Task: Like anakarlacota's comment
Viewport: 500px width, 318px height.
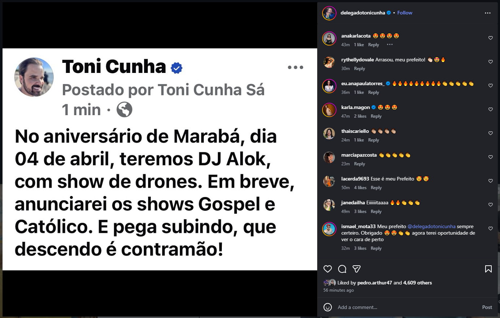Action: click(491, 38)
